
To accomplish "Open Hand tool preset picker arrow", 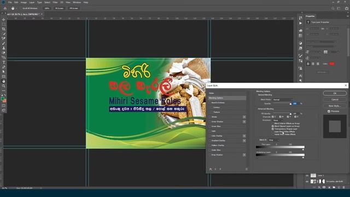I will coord(16,8).
